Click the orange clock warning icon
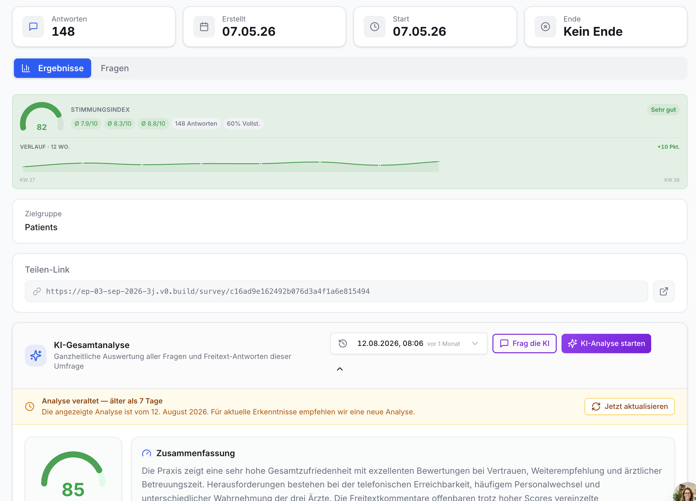This screenshot has width=696, height=501. (29, 406)
